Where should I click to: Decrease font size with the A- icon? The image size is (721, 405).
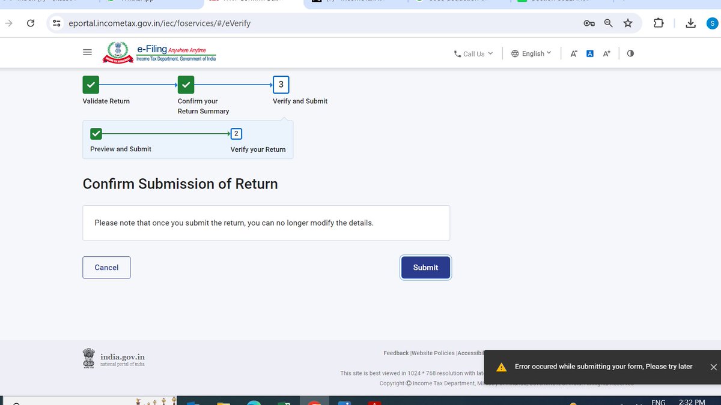click(574, 53)
